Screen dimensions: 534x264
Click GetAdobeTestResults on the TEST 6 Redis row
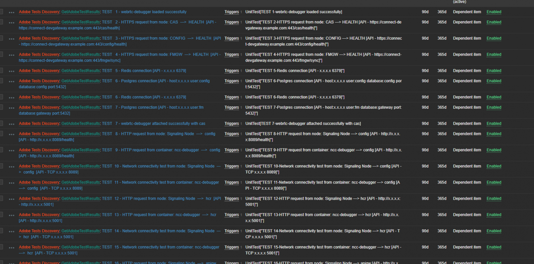[x=81, y=97]
